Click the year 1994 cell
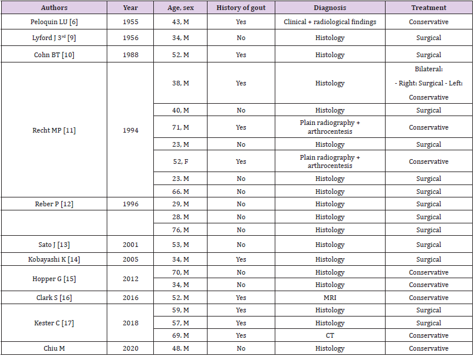 (130, 130)
